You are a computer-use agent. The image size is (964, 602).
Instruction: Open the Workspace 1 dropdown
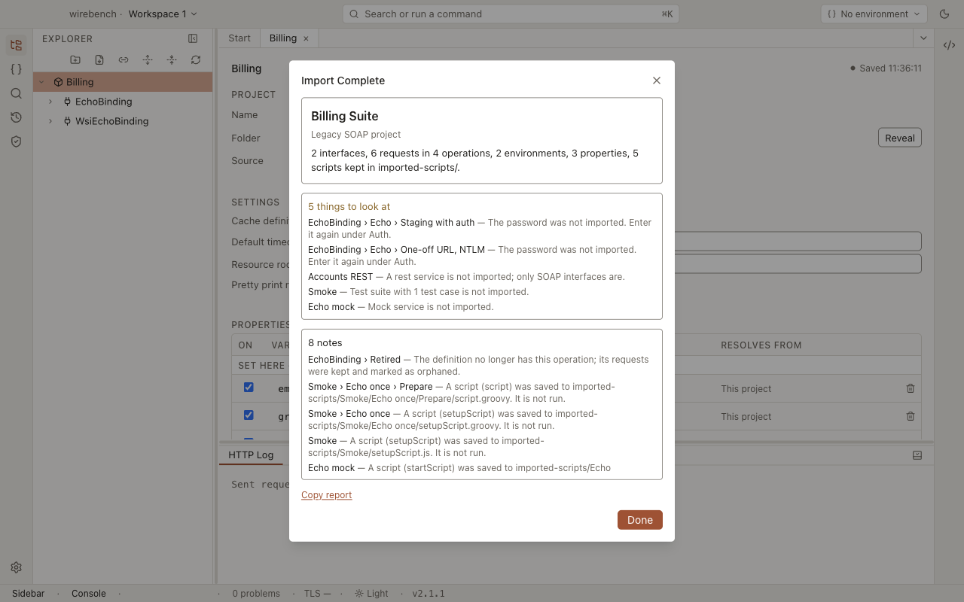tap(163, 14)
